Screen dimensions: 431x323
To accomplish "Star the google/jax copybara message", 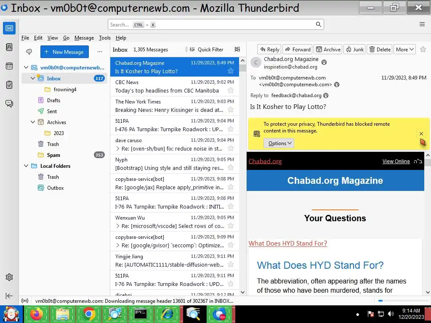I will 231,187.
